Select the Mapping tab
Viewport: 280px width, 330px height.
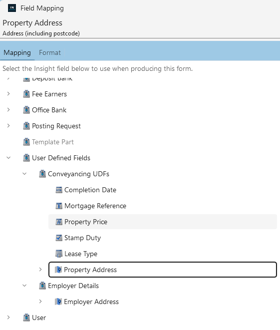click(17, 52)
